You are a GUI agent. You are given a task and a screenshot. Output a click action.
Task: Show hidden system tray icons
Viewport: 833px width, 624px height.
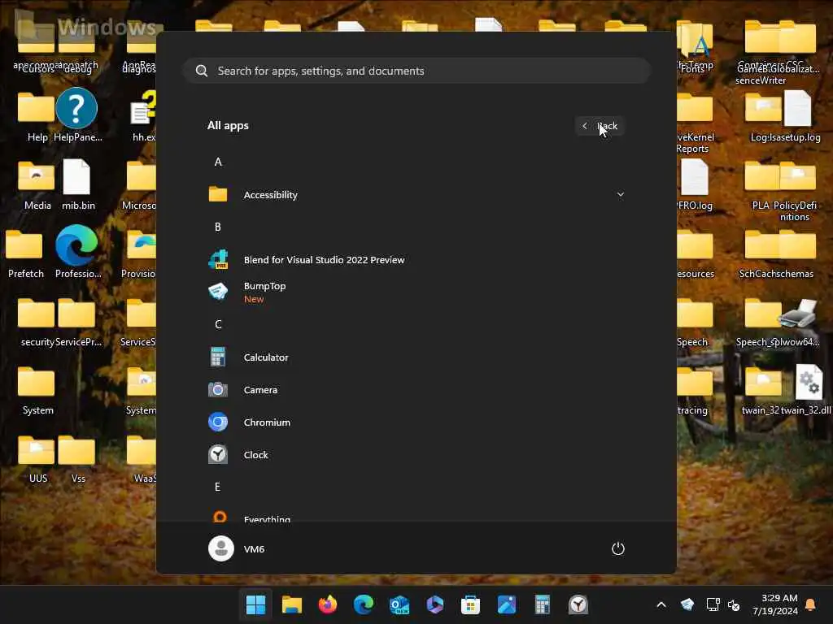click(x=661, y=604)
